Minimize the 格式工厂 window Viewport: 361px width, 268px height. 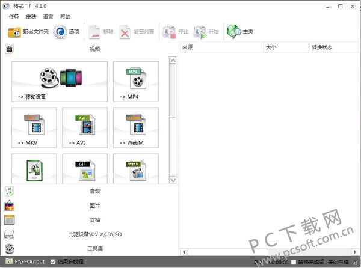328,7
